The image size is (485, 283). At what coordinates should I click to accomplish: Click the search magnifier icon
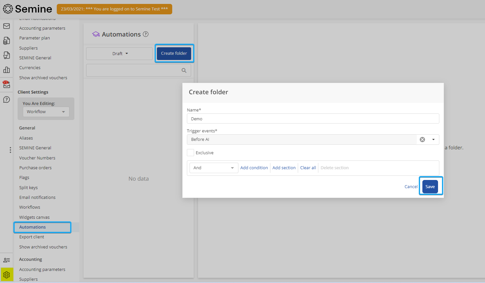pyautogui.click(x=184, y=70)
